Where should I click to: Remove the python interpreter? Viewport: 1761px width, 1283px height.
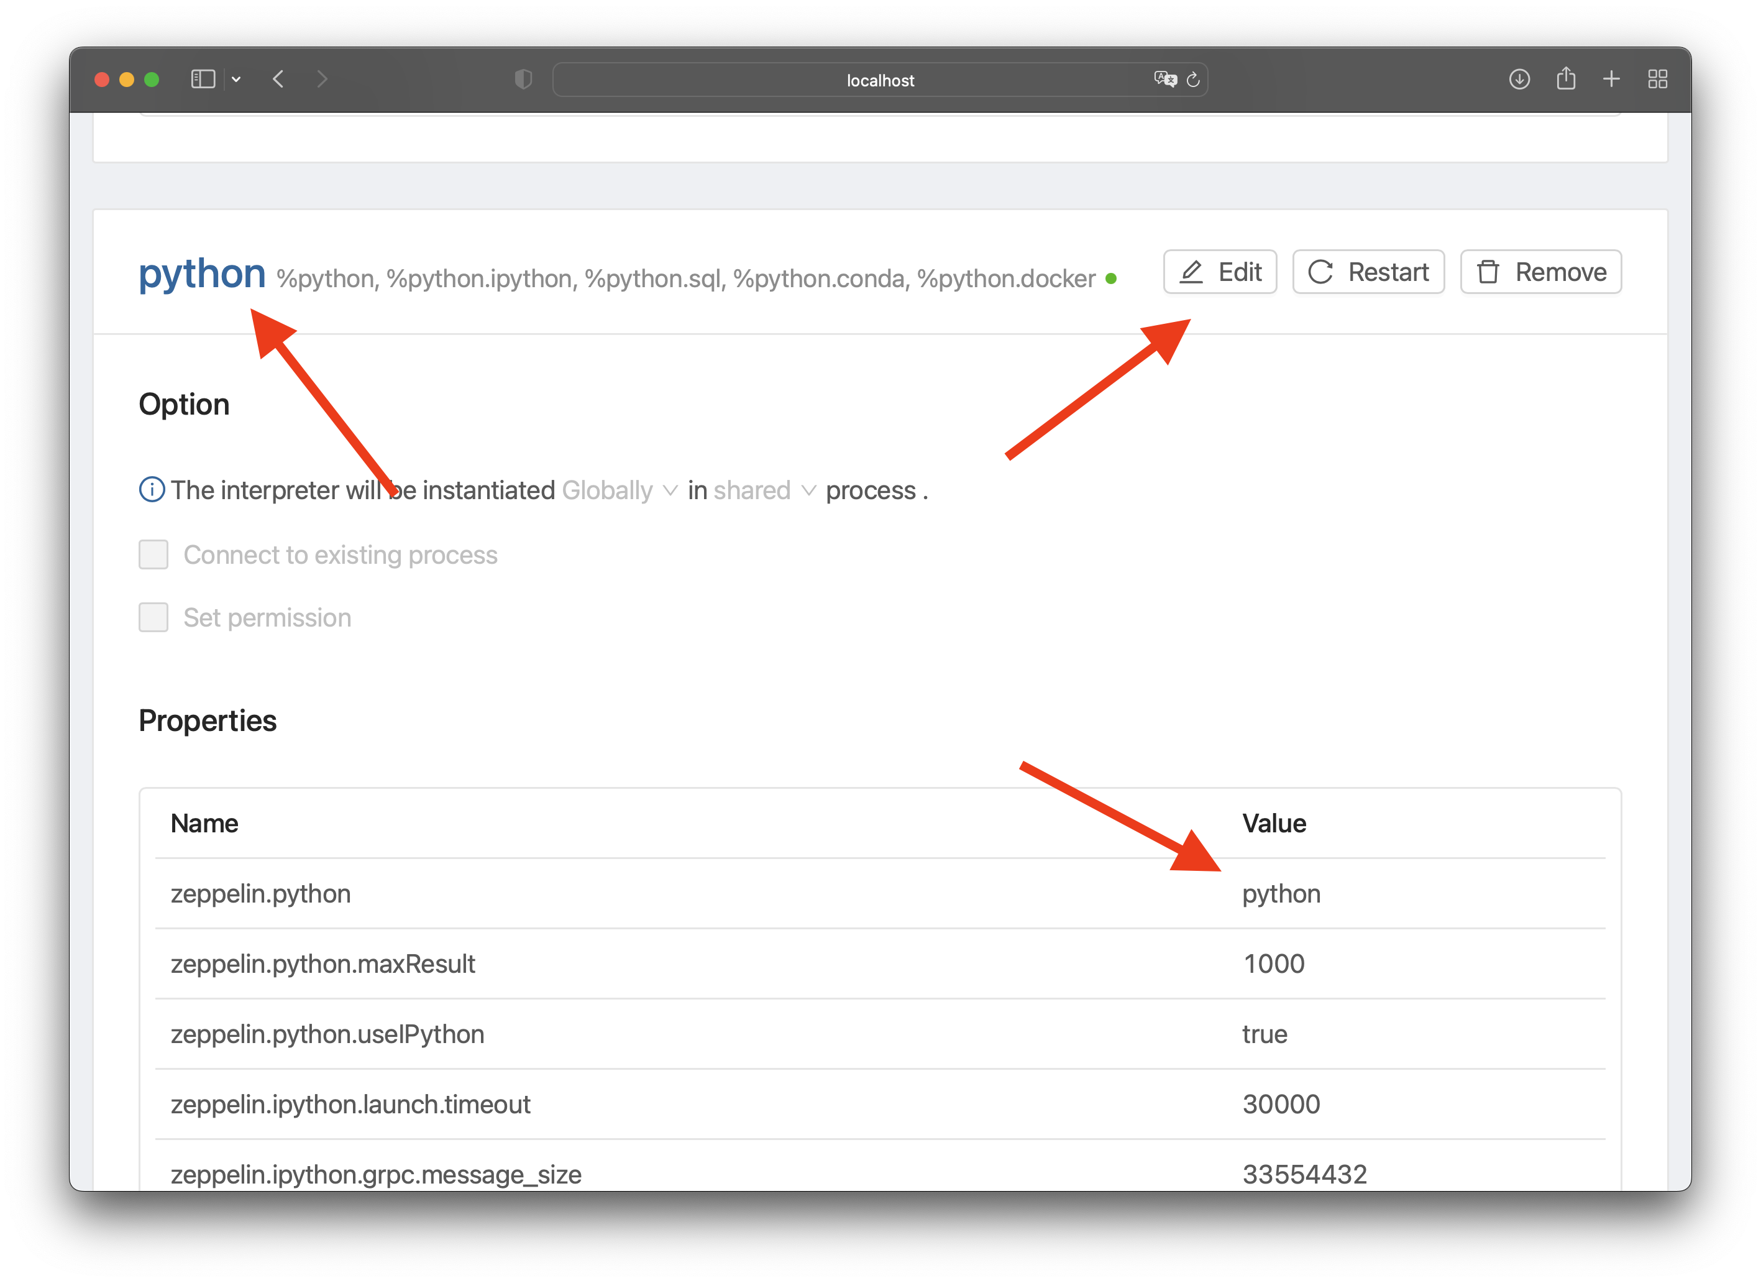(x=1540, y=272)
